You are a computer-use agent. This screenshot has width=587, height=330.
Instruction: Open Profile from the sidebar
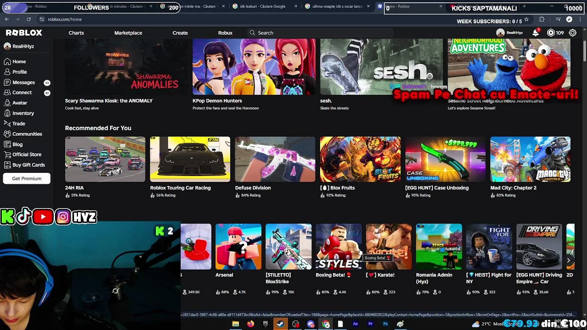(20, 72)
